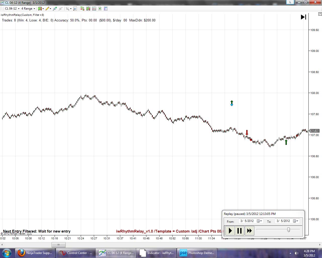Click the candlestick chart style icon

[40, 9]
